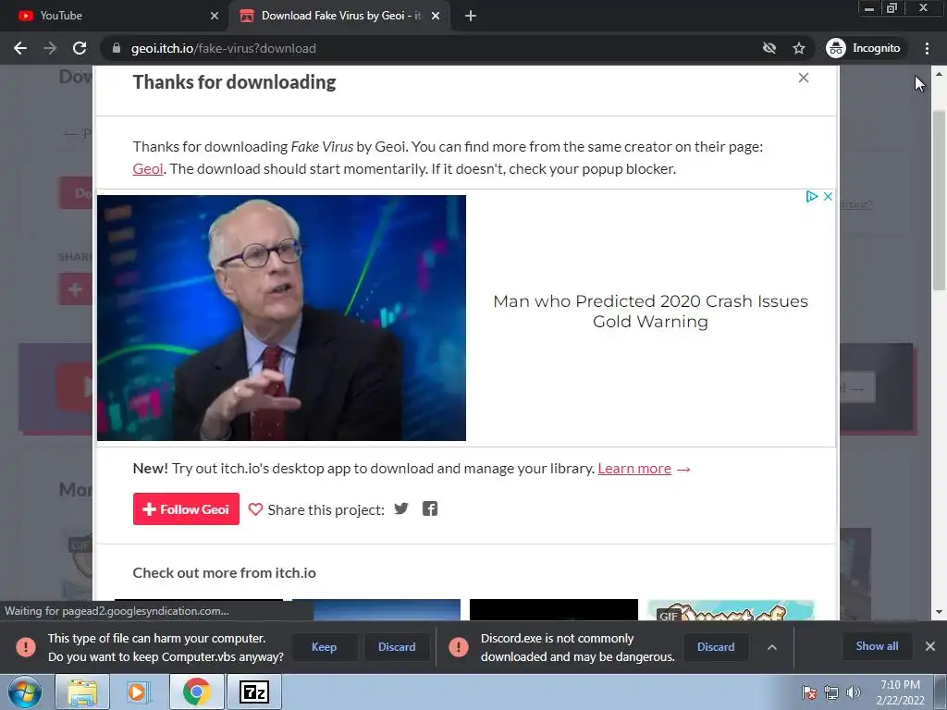Discard the Discord.exe download
Image resolution: width=947 pixels, height=710 pixels.
point(716,646)
